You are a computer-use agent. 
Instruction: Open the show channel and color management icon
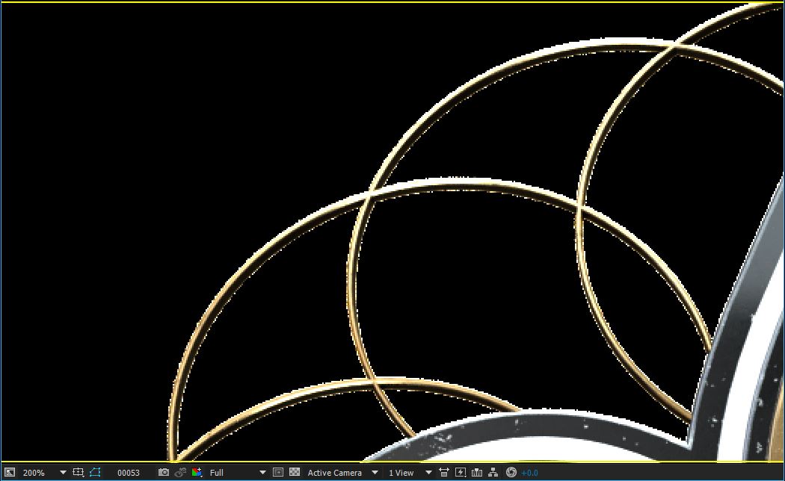click(197, 472)
